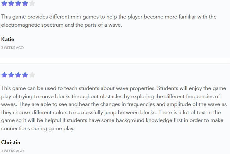
Task: Click Christin's review opening line about wave properties
Action: (x=114, y=88)
